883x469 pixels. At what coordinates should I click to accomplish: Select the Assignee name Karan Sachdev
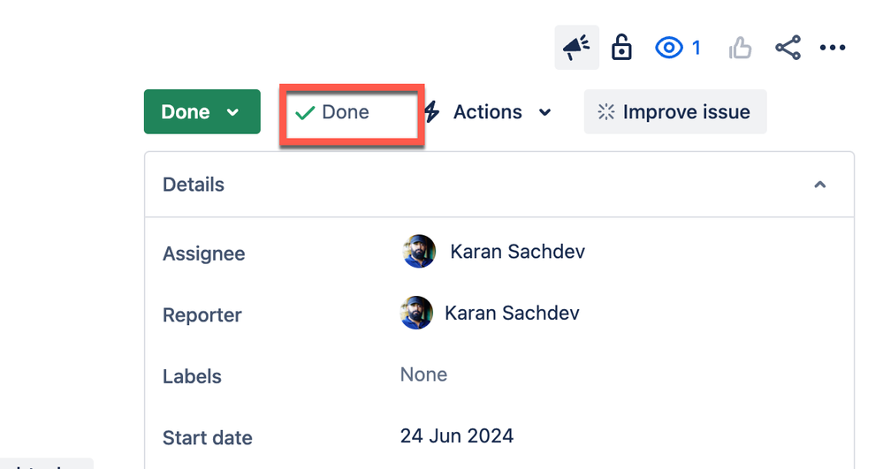pyautogui.click(x=518, y=251)
